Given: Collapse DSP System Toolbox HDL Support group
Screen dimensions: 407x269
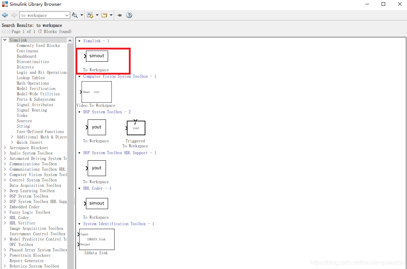Looking at the screenshot, I should coord(79,153).
